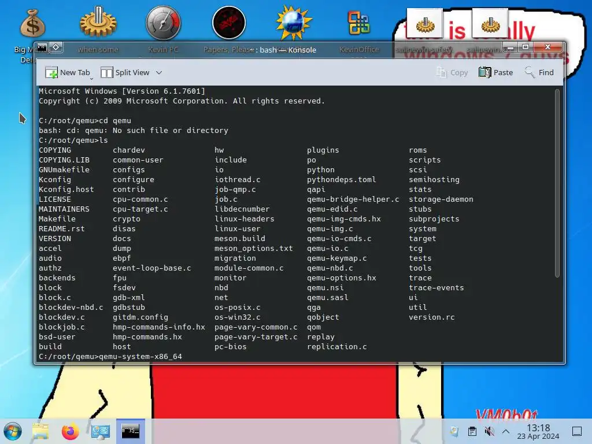Image resolution: width=592 pixels, height=444 pixels.
Task: Open the file manager taskbar icon
Action: click(x=41, y=431)
